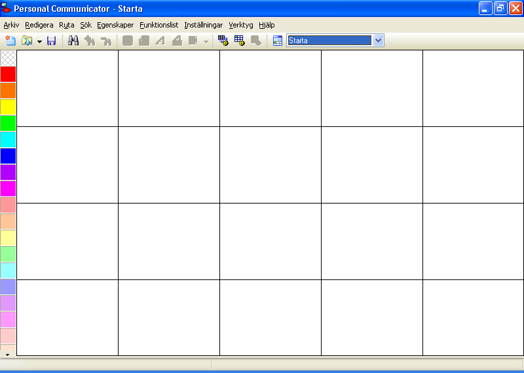The width and height of the screenshot is (524, 373).
Task: Pick the light cyan color swatch
Action: 8,270
